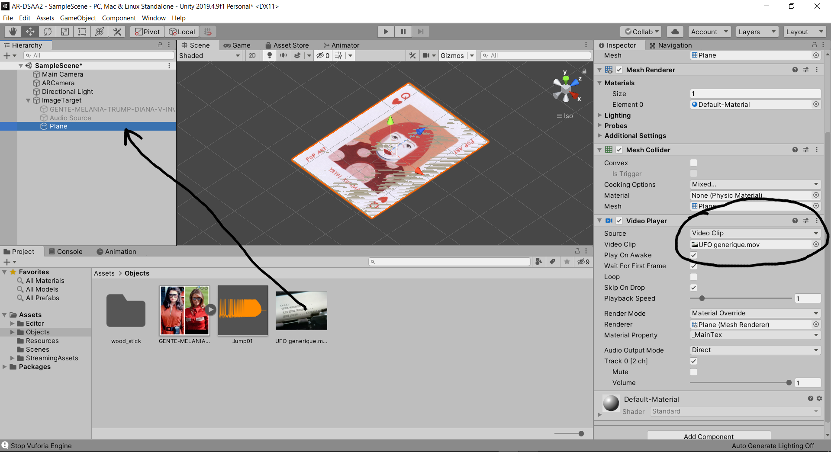Adjust the Project icon size slider
Viewport: 831px width, 452px height.
click(x=570, y=434)
